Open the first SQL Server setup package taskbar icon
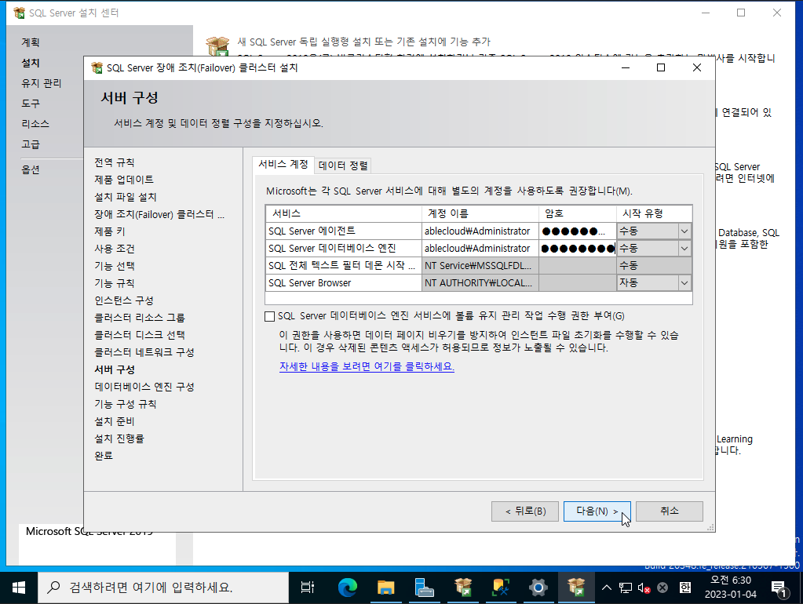The width and height of the screenshot is (803, 604). [x=462, y=588]
